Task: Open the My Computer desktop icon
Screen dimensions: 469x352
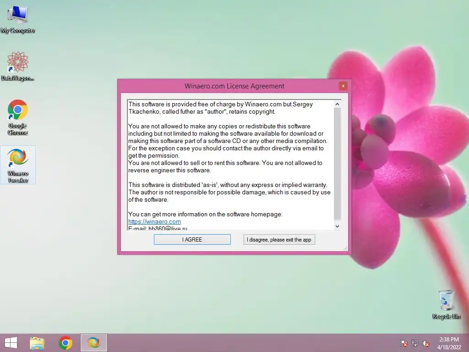Action: coord(18,20)
